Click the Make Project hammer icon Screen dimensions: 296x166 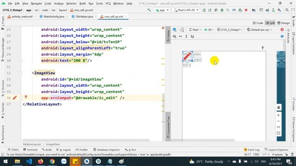[149, 10]
